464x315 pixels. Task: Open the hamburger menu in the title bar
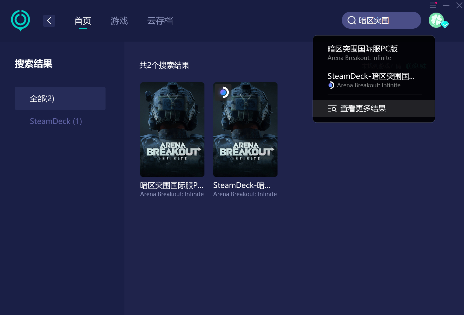coord(433,5)
